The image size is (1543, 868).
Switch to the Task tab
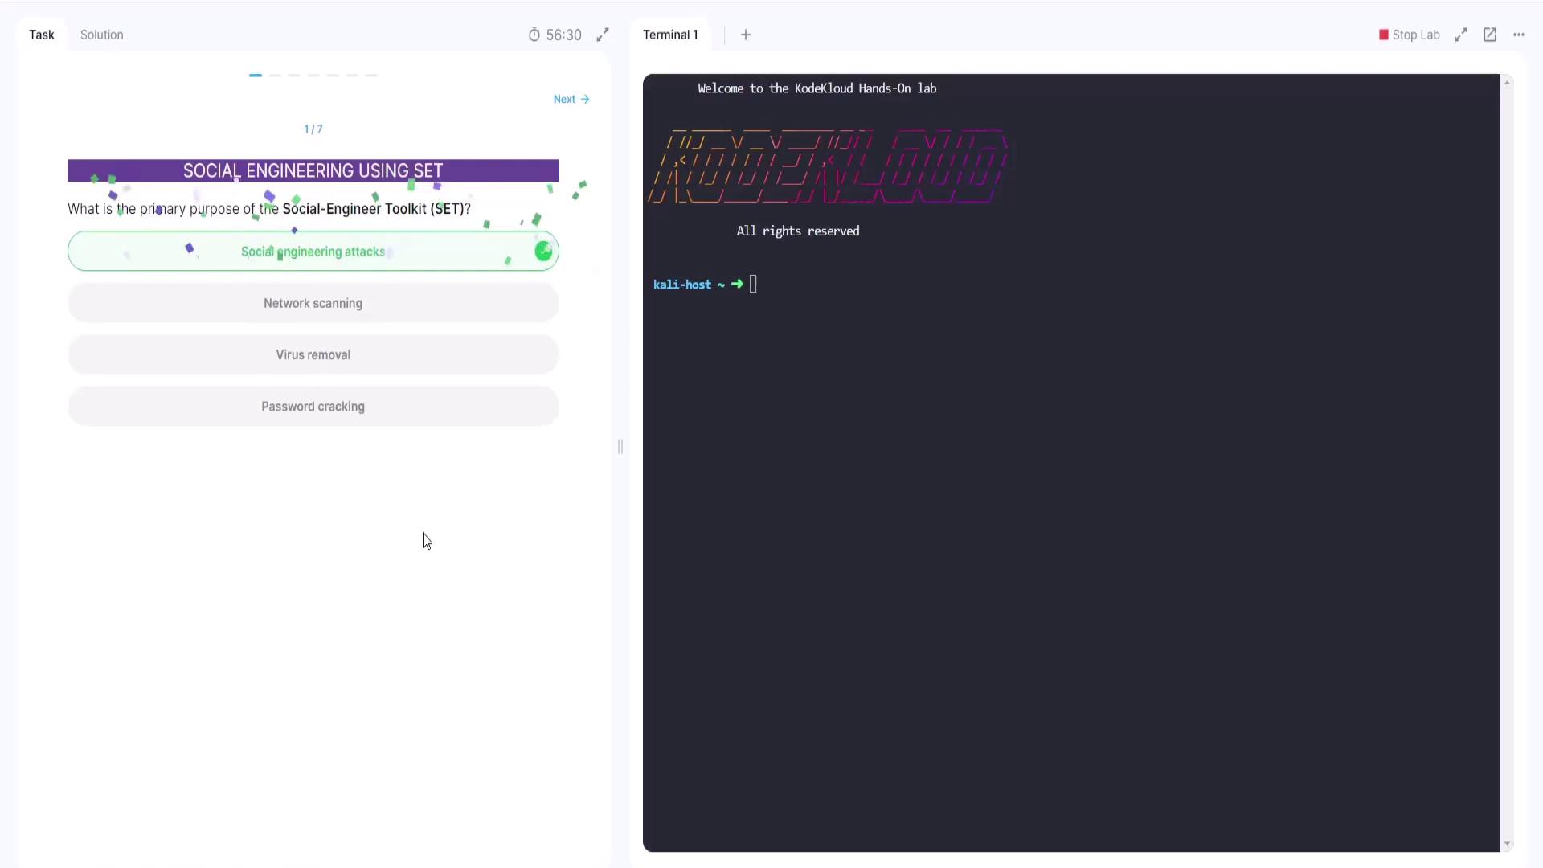point(42,35)
